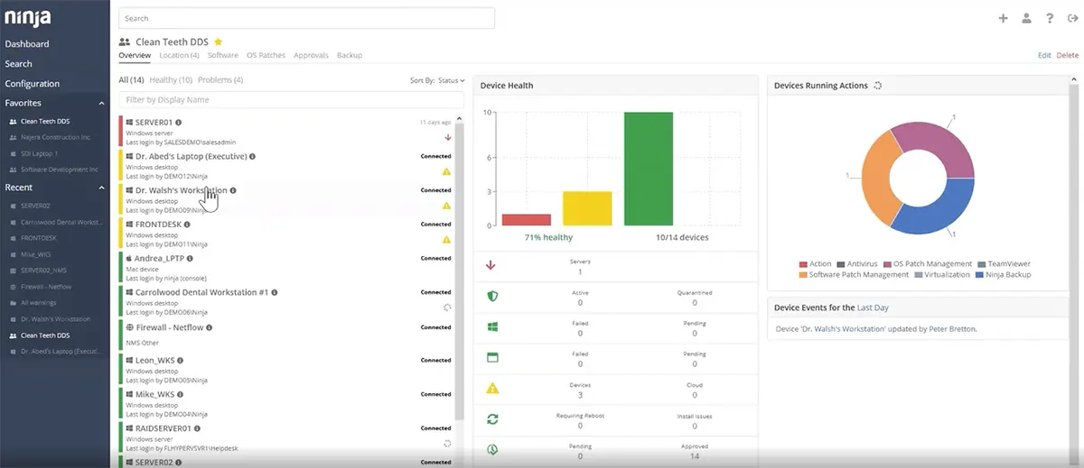Open the Software tab
The height and width of the screenshot is (468, 1084).
pos(223,55)
